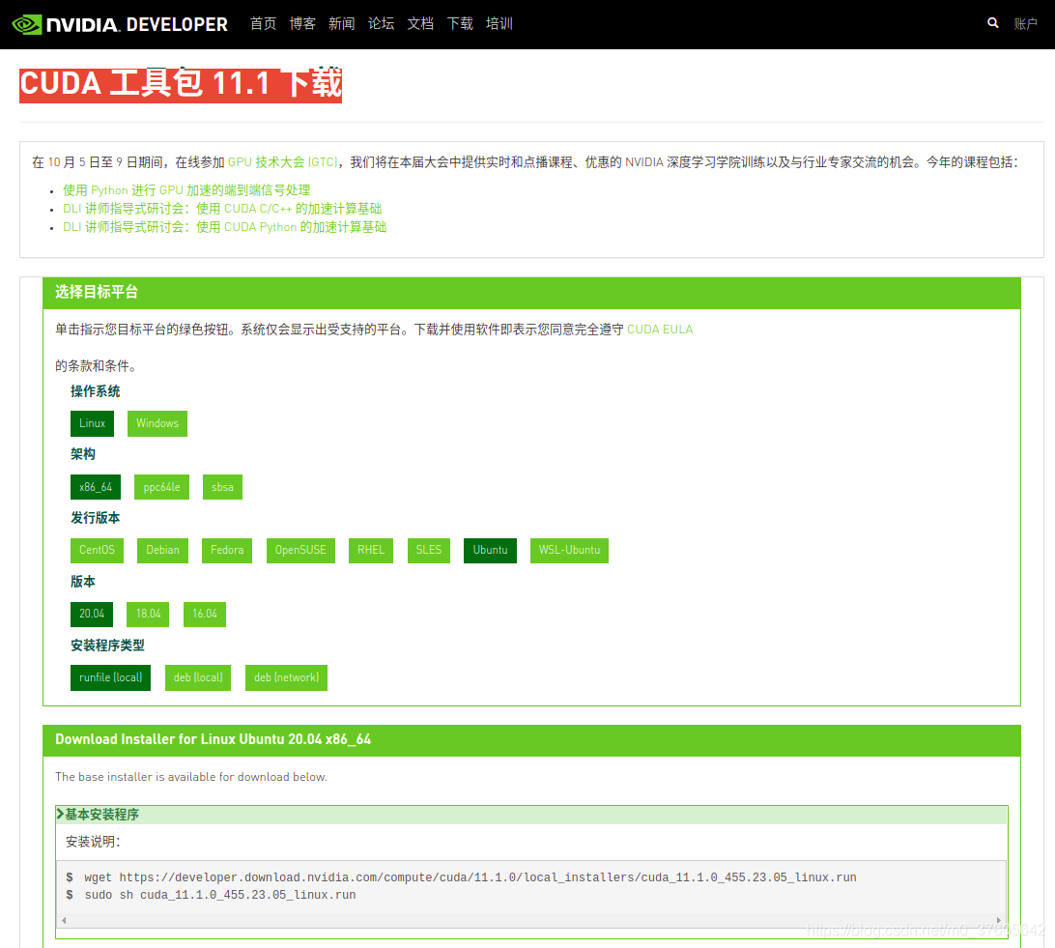Pick Fedora distribution
The height and width of the screenshot is (948, 1055).
[227, 551]
